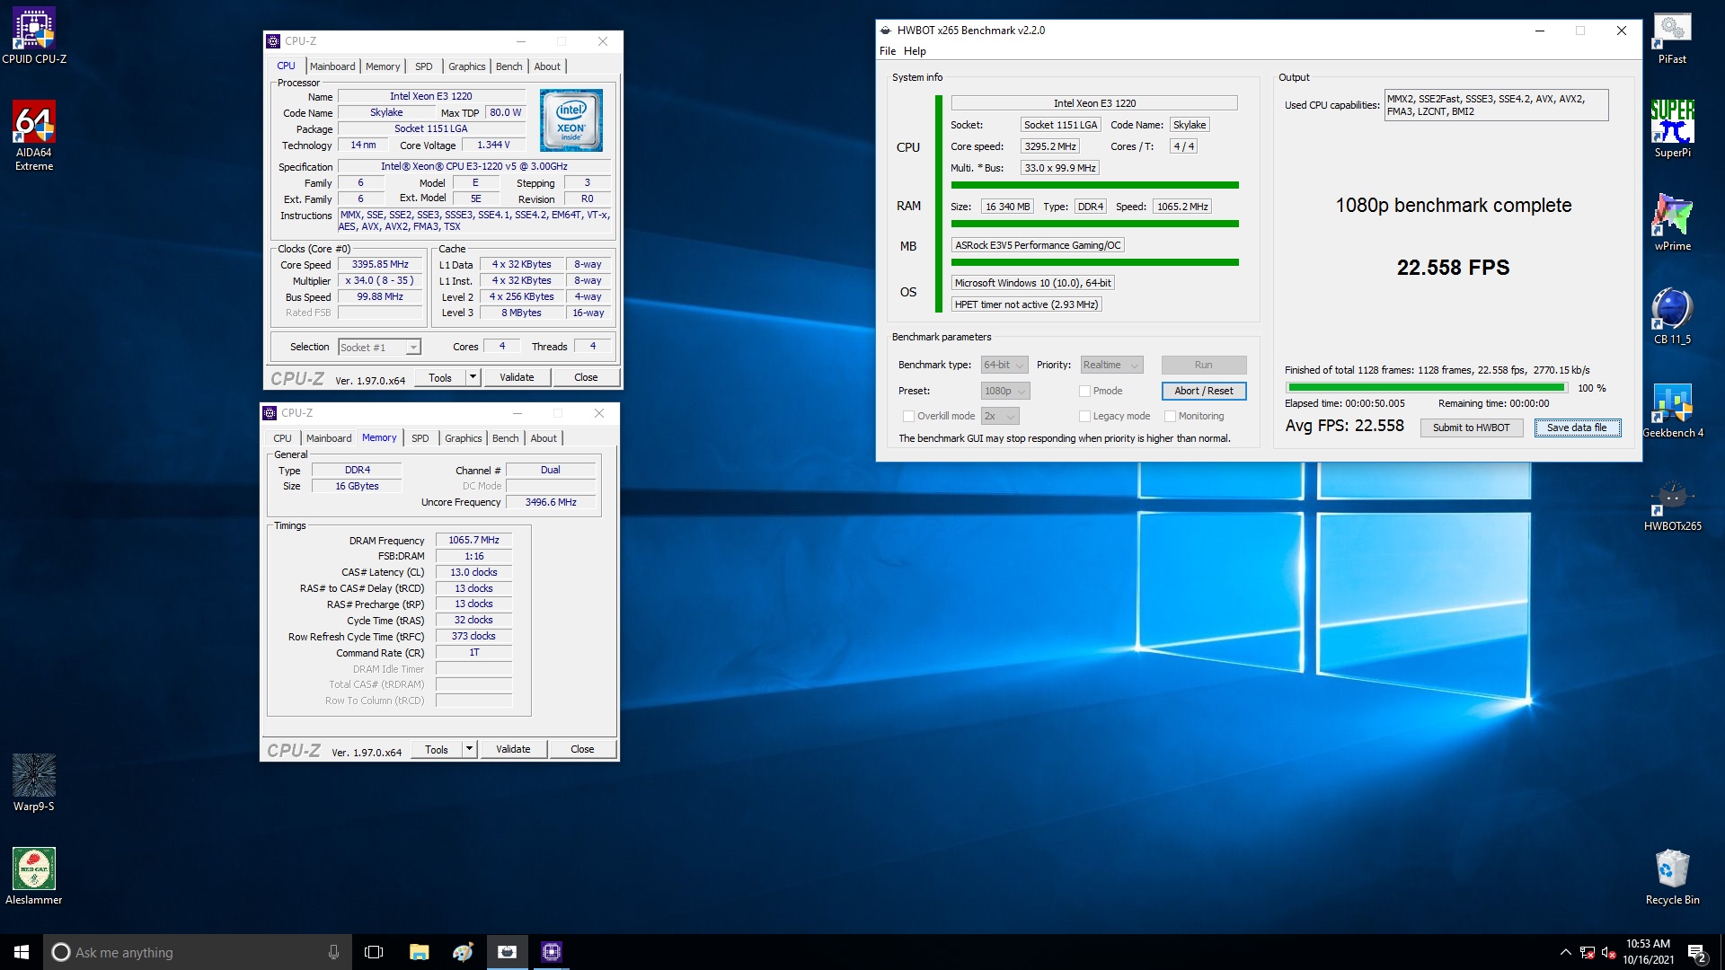Show hidden tray icons chevron
Viewport: 1725px width, 970px height.
tap(1566, 952)
